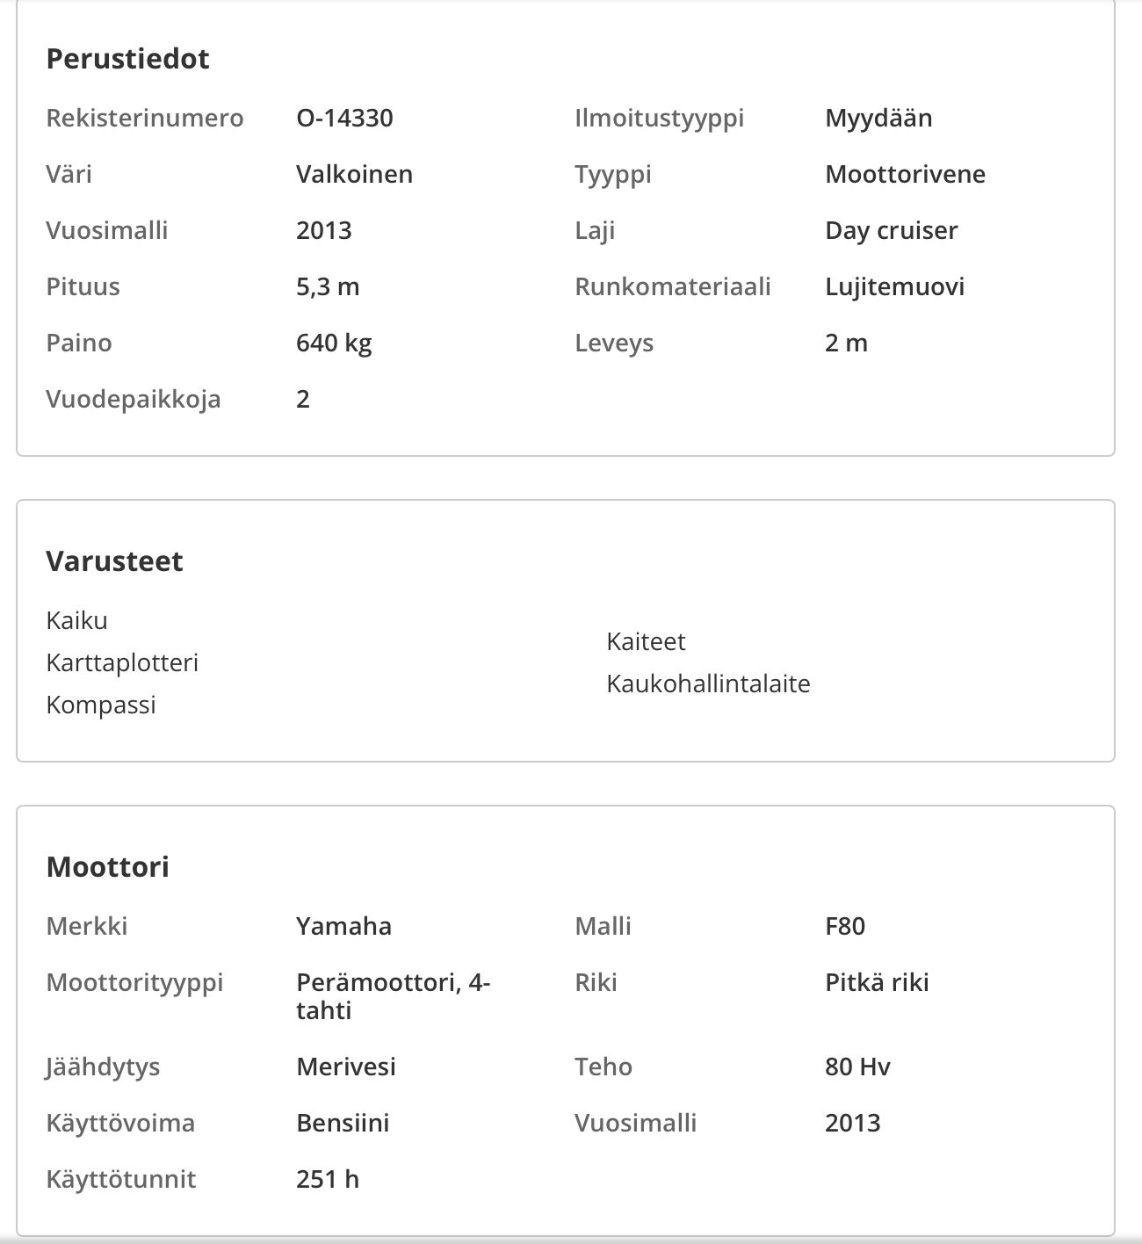Click the Pitkä riki value
The height and width of the screenshot is (1244, 1142).
point(877,982)
